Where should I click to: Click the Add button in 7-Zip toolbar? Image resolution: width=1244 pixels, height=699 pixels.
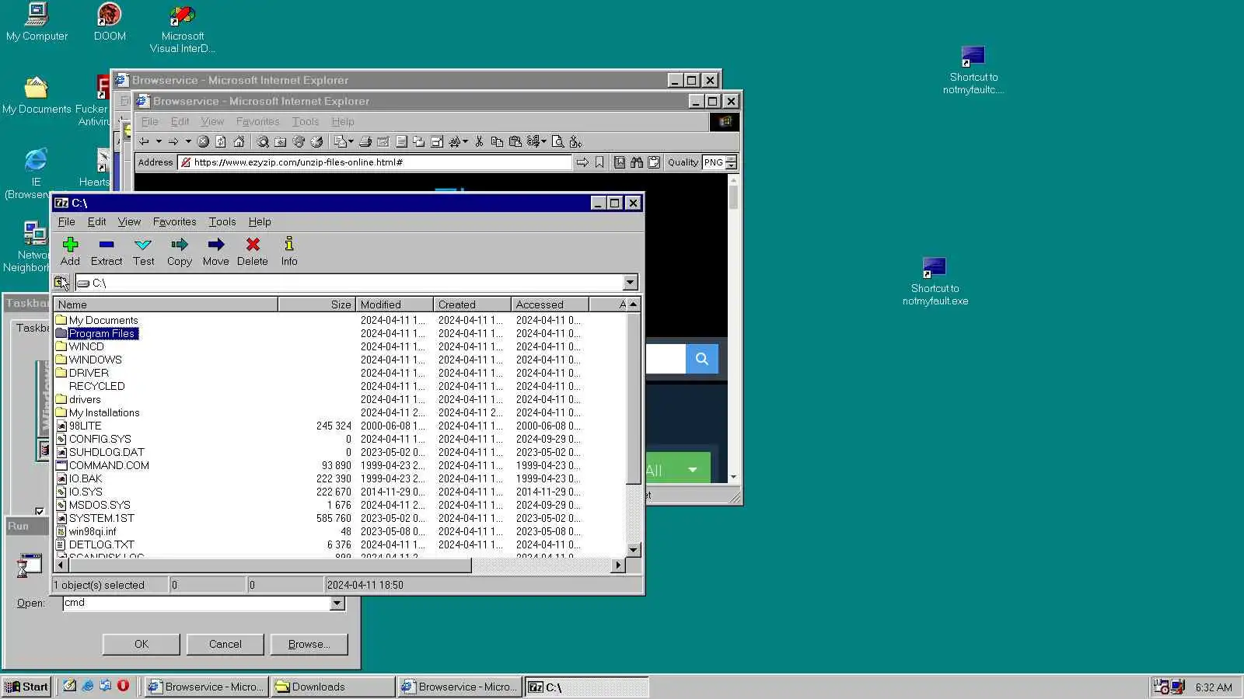pos(70,252)
